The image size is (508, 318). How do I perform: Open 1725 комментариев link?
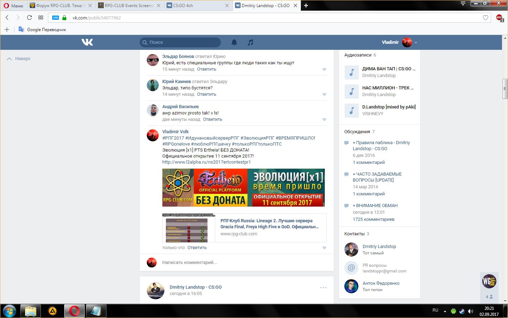(x=374, y=219)
